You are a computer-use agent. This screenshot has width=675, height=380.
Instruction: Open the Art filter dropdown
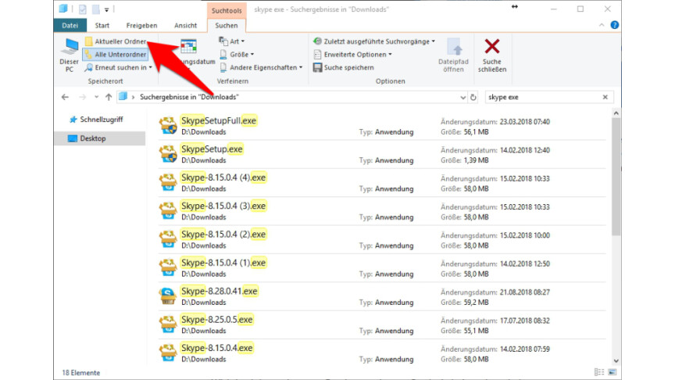click(231, 41)
